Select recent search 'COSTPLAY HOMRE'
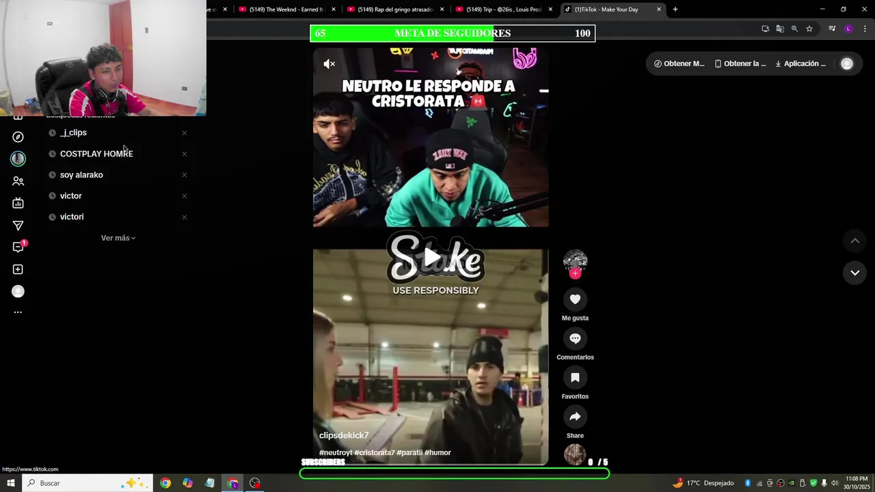The width and height of the screenshot is (875, 492). (96, 154)
